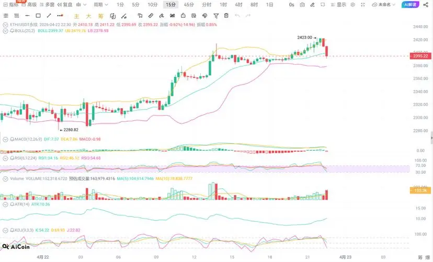The height and width of the screenshot is (262, 433).
Task: Delete drawings with trash icon
Action: 226,16
